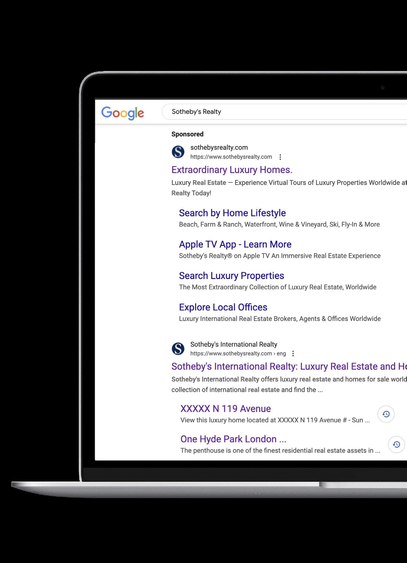Click the Sotheby's International Realty result favicon
This screenshot has width=407, height=563.
coord(178,348)
